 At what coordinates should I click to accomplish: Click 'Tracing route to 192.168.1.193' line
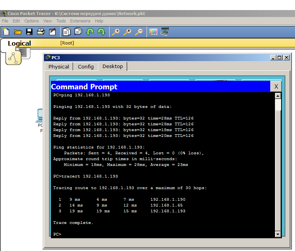click(x=130, y=188)
